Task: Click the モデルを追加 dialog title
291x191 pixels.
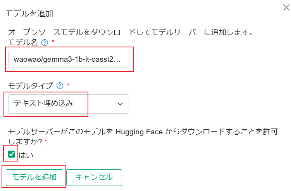Action: click(30, 14)
